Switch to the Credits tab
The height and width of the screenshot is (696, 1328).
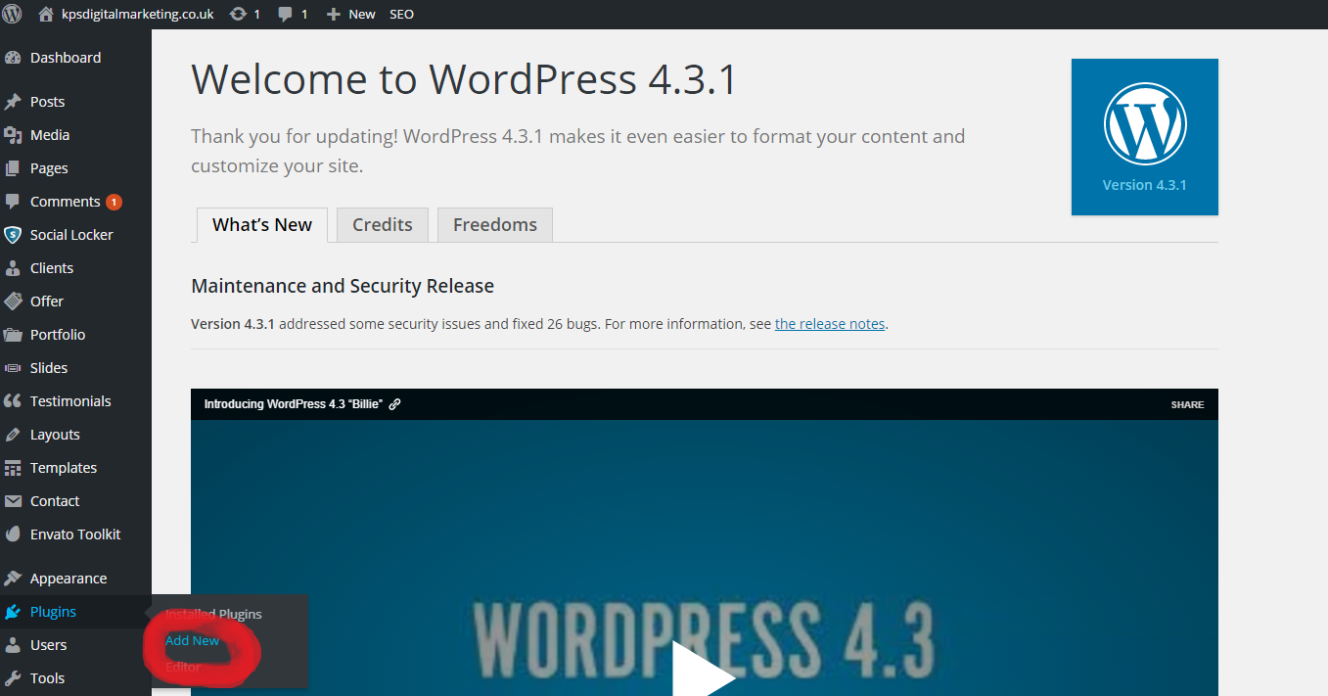[x=382, y=224]
